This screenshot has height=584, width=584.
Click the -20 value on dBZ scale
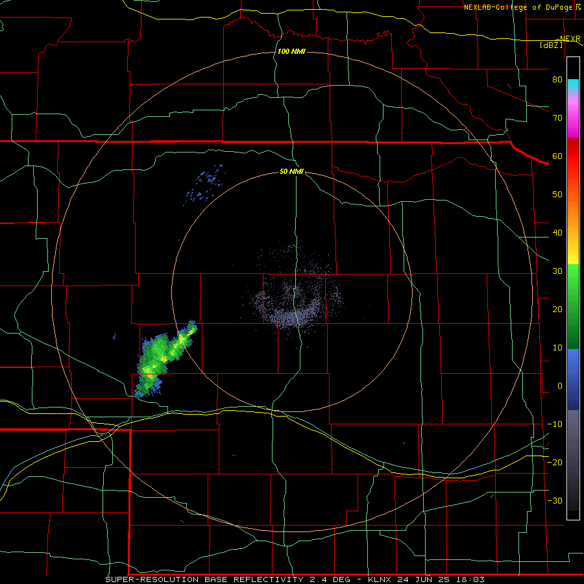[555, 462]
